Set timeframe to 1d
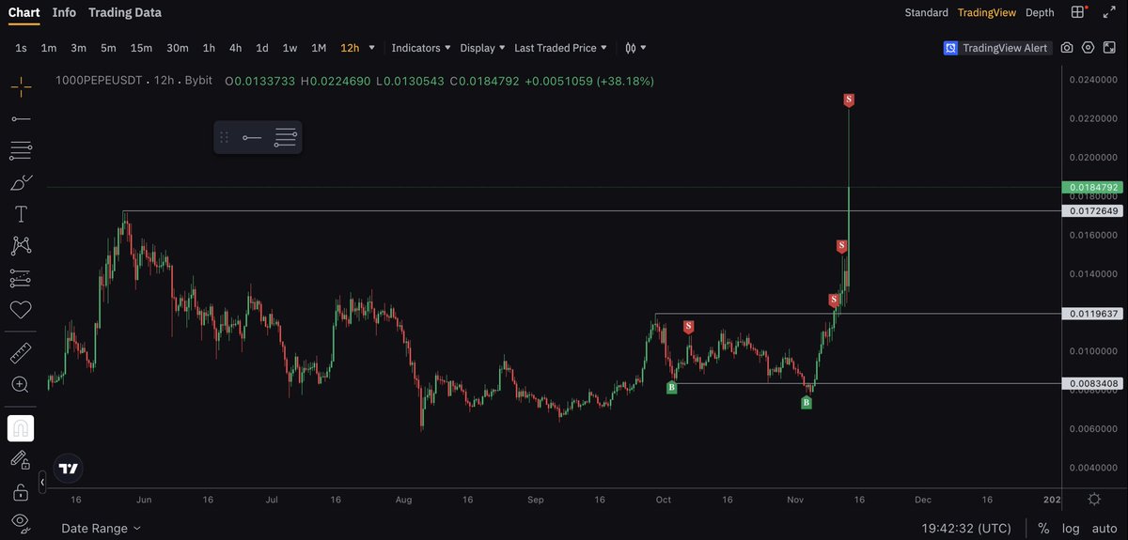 click(262, 48)
